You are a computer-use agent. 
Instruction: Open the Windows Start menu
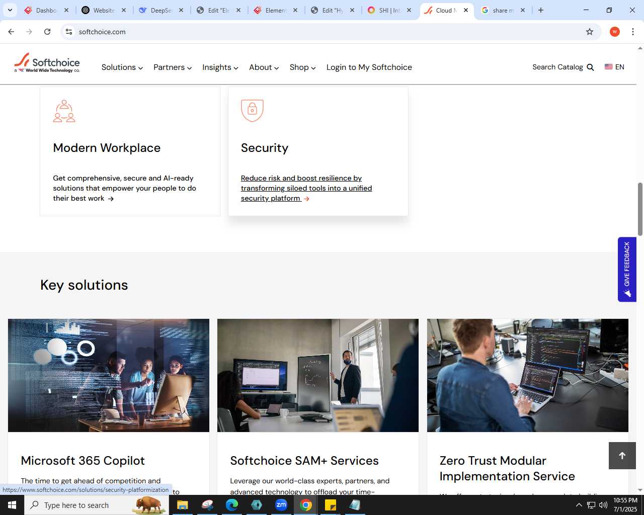pyautogui.click(x=12, y=505)
